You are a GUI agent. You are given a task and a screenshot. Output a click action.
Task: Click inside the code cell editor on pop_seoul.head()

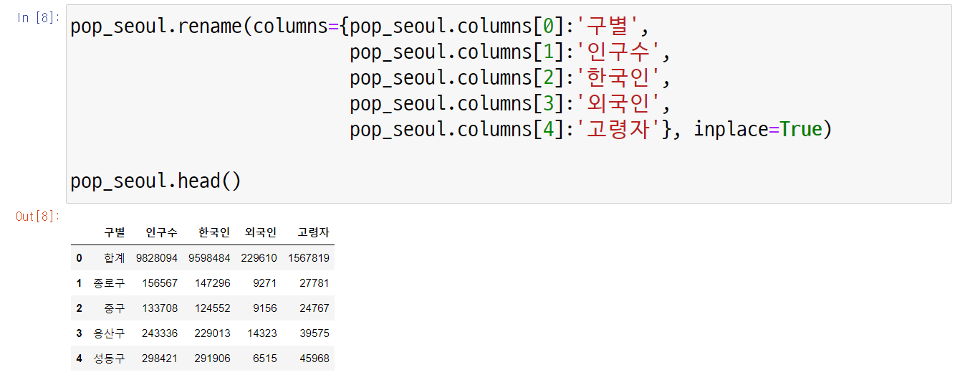(x=155, y=181)
